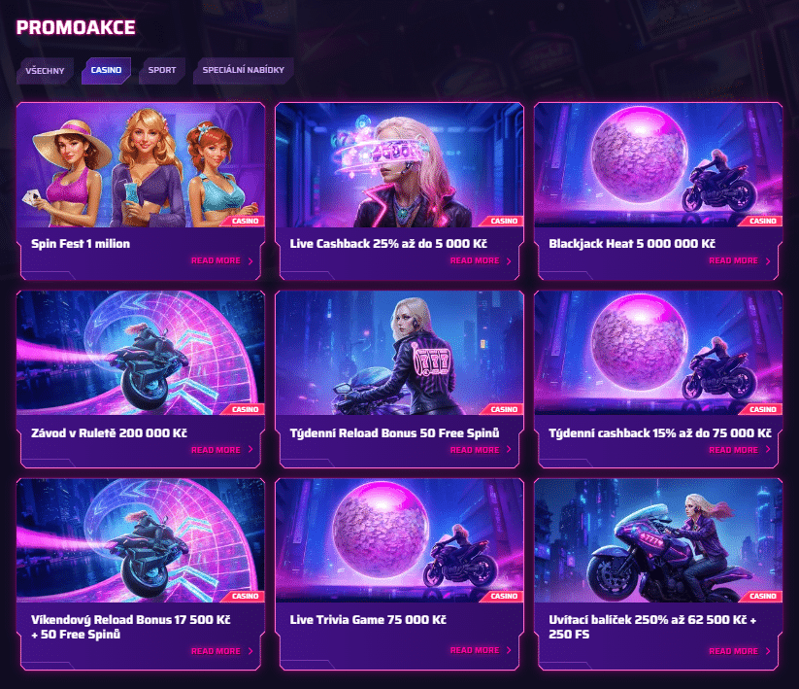The height and width of the screenshot is (689, 799).
Task: Click the arrow icon under Uvítací balíček Read More
Action: coord(768,651)
